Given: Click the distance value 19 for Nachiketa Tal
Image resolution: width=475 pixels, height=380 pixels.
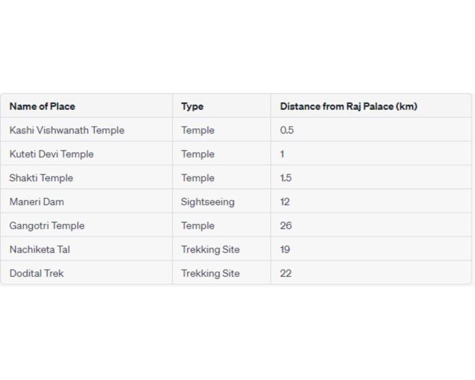Looking at the screenshot, I should click(x=285, y=249).
